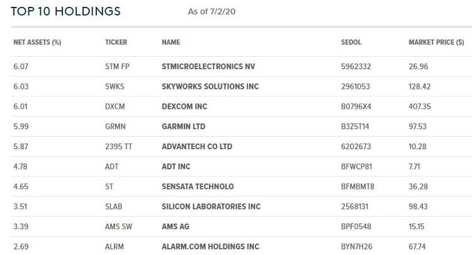Select DEXCOM INC holding name
The image size is (472, 255).
(x=184, y=106)
